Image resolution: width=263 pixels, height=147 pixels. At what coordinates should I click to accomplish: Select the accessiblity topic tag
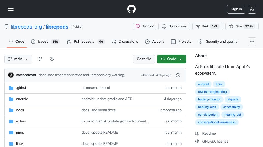(x=231, y=107)
